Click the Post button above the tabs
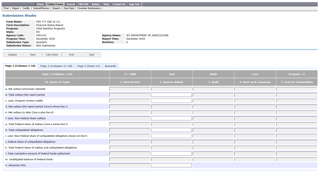 [71, 55]
